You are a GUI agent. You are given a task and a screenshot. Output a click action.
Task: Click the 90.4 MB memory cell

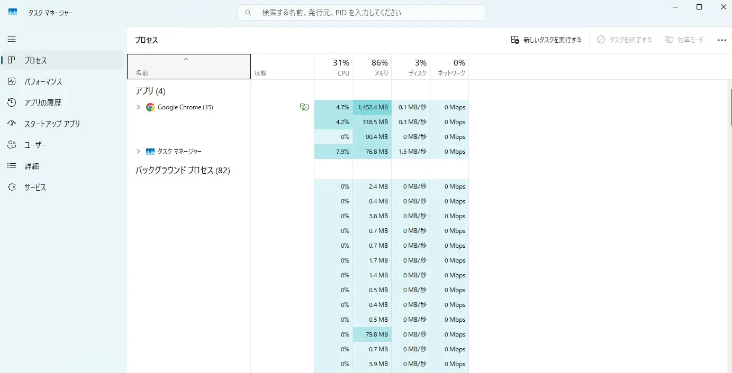click(x=372, y=137)
